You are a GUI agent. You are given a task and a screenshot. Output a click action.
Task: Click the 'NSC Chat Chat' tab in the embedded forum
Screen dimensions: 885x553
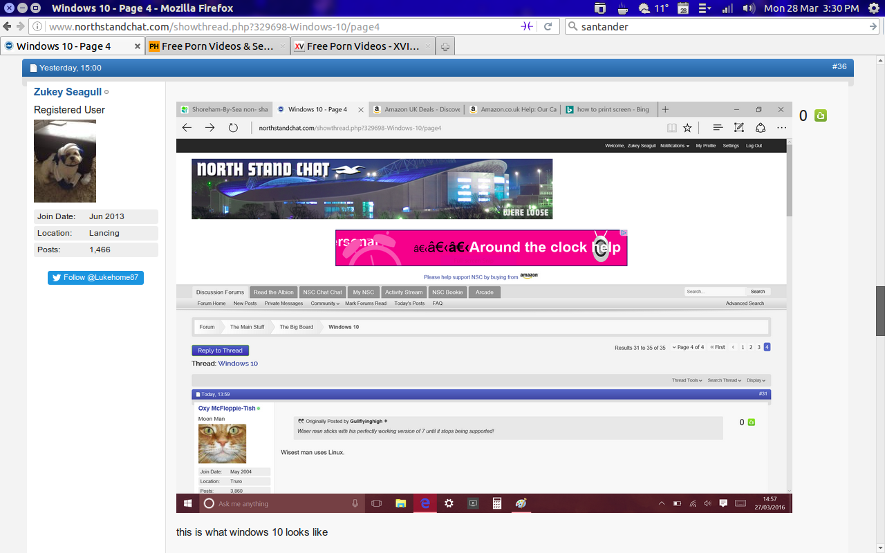pos(322,292)
